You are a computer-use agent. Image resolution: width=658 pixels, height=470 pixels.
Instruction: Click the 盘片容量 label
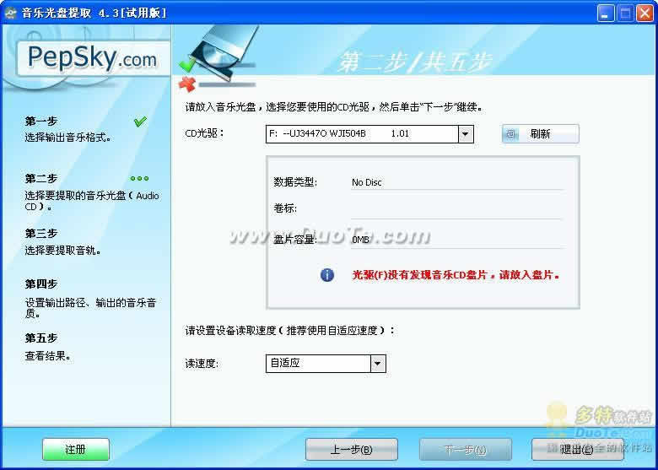point(295,240)
